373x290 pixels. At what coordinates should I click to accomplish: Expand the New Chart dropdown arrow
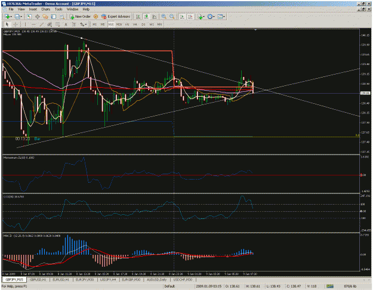pos(11,17)
